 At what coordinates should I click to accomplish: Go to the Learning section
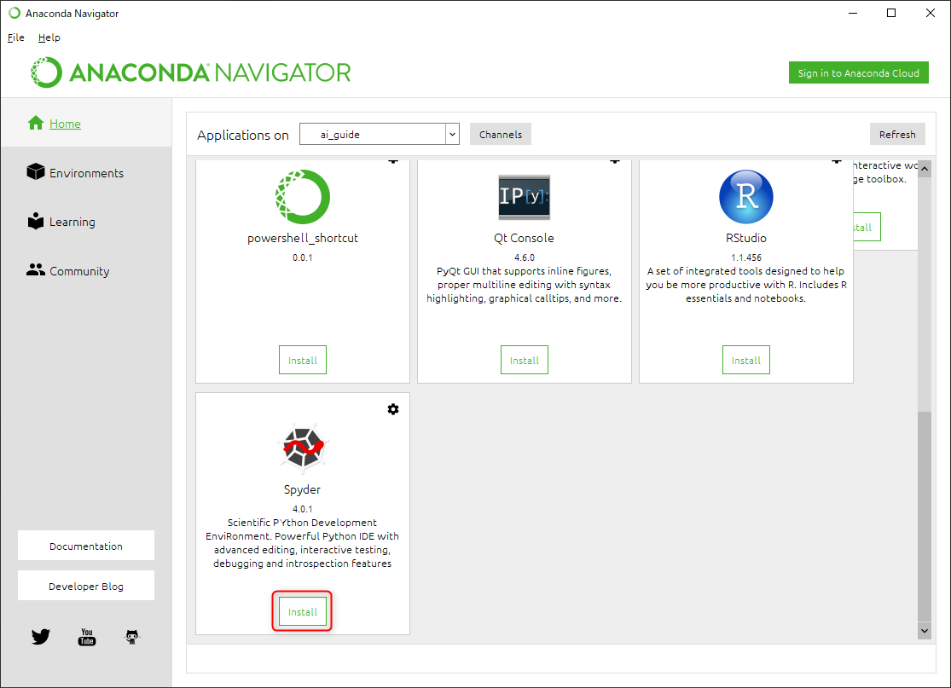(72, 222)
